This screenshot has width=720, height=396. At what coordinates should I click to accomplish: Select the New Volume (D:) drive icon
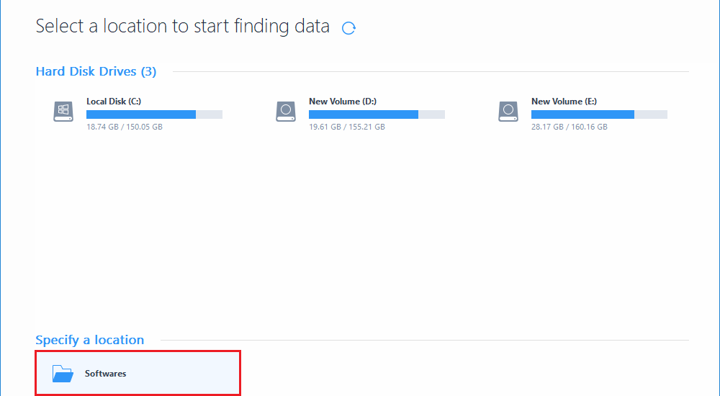point(286,112)
